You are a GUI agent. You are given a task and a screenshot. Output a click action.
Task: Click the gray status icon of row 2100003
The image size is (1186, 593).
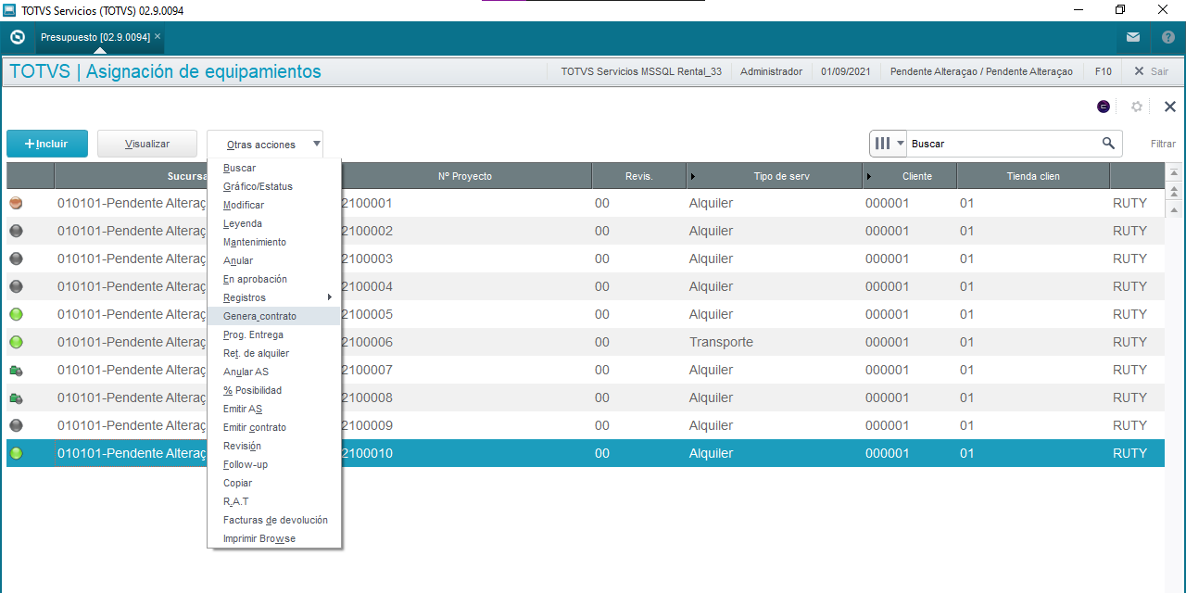[16, 259]
